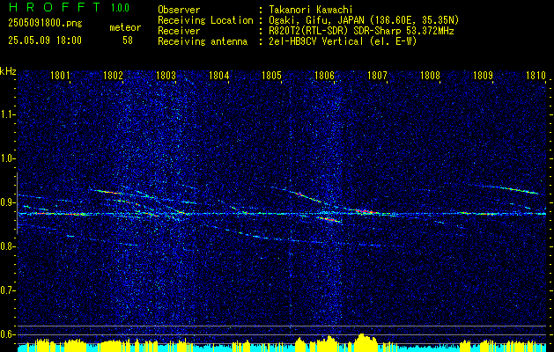The width and height of the screenshot is (554, 352).
Task: Click the strong red echo near 1807
Action: pos(365,211)
